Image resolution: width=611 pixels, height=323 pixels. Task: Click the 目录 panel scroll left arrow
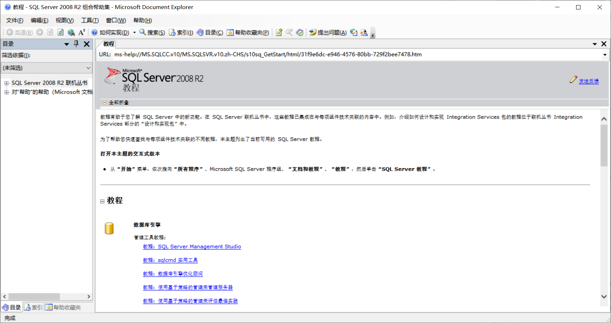tap(4, 297)
